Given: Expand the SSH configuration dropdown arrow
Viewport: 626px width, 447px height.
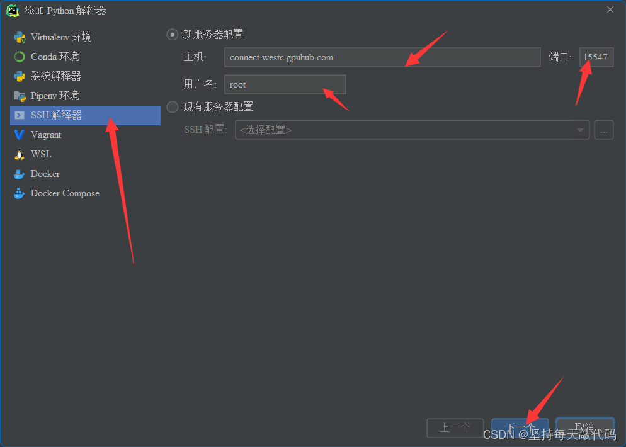Looking at the screenshot, I should [580, 130].
